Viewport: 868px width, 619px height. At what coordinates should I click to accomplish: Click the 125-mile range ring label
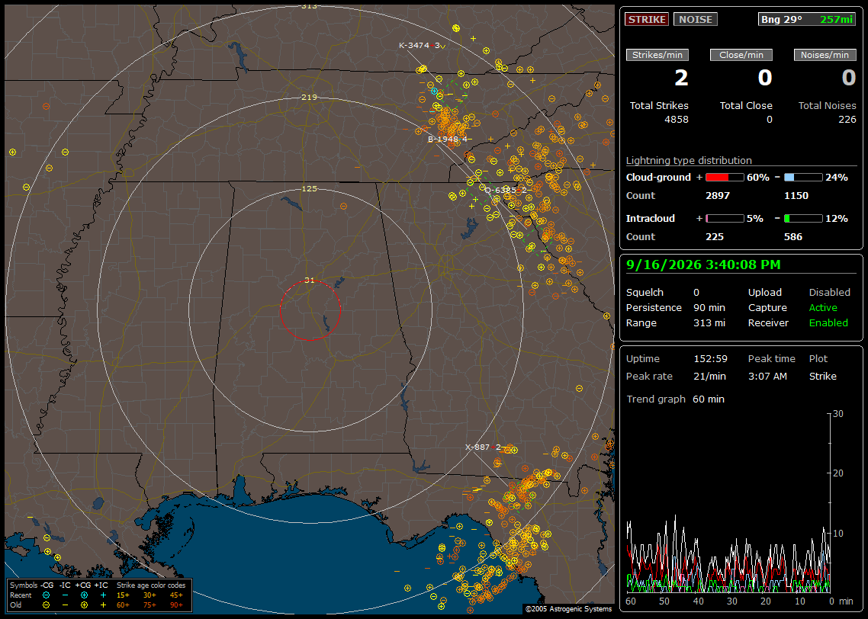tap(309, 188)
